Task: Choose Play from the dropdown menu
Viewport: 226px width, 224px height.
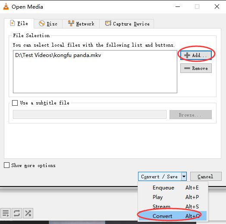Action: pyautogui.click(x=173, y=197)
